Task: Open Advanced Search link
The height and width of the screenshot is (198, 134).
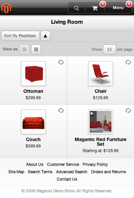Action: pos(72,172)
